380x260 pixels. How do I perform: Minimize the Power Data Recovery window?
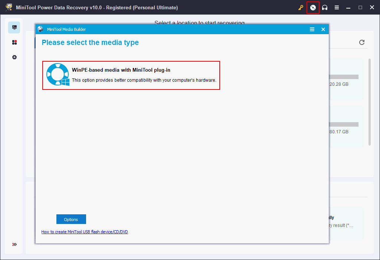tap(348, 7)
